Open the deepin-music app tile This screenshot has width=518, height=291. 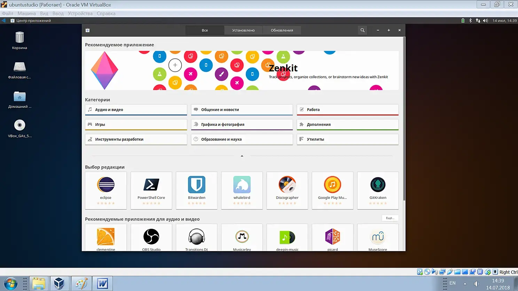287,238
